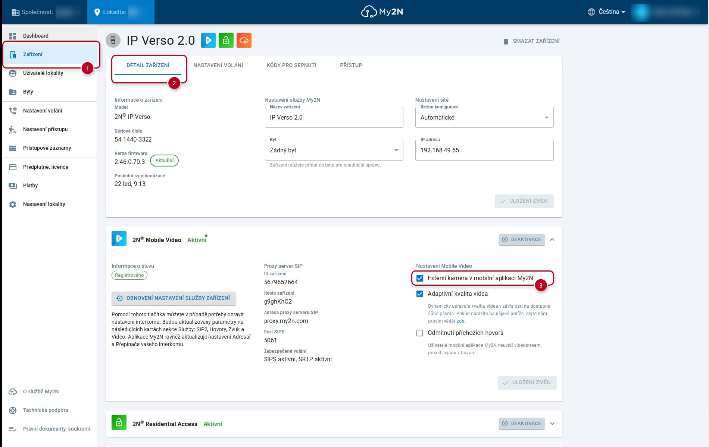Click the Residential Access section green icon
Viewport: 709px width, 447px height.
pos(119,422)
